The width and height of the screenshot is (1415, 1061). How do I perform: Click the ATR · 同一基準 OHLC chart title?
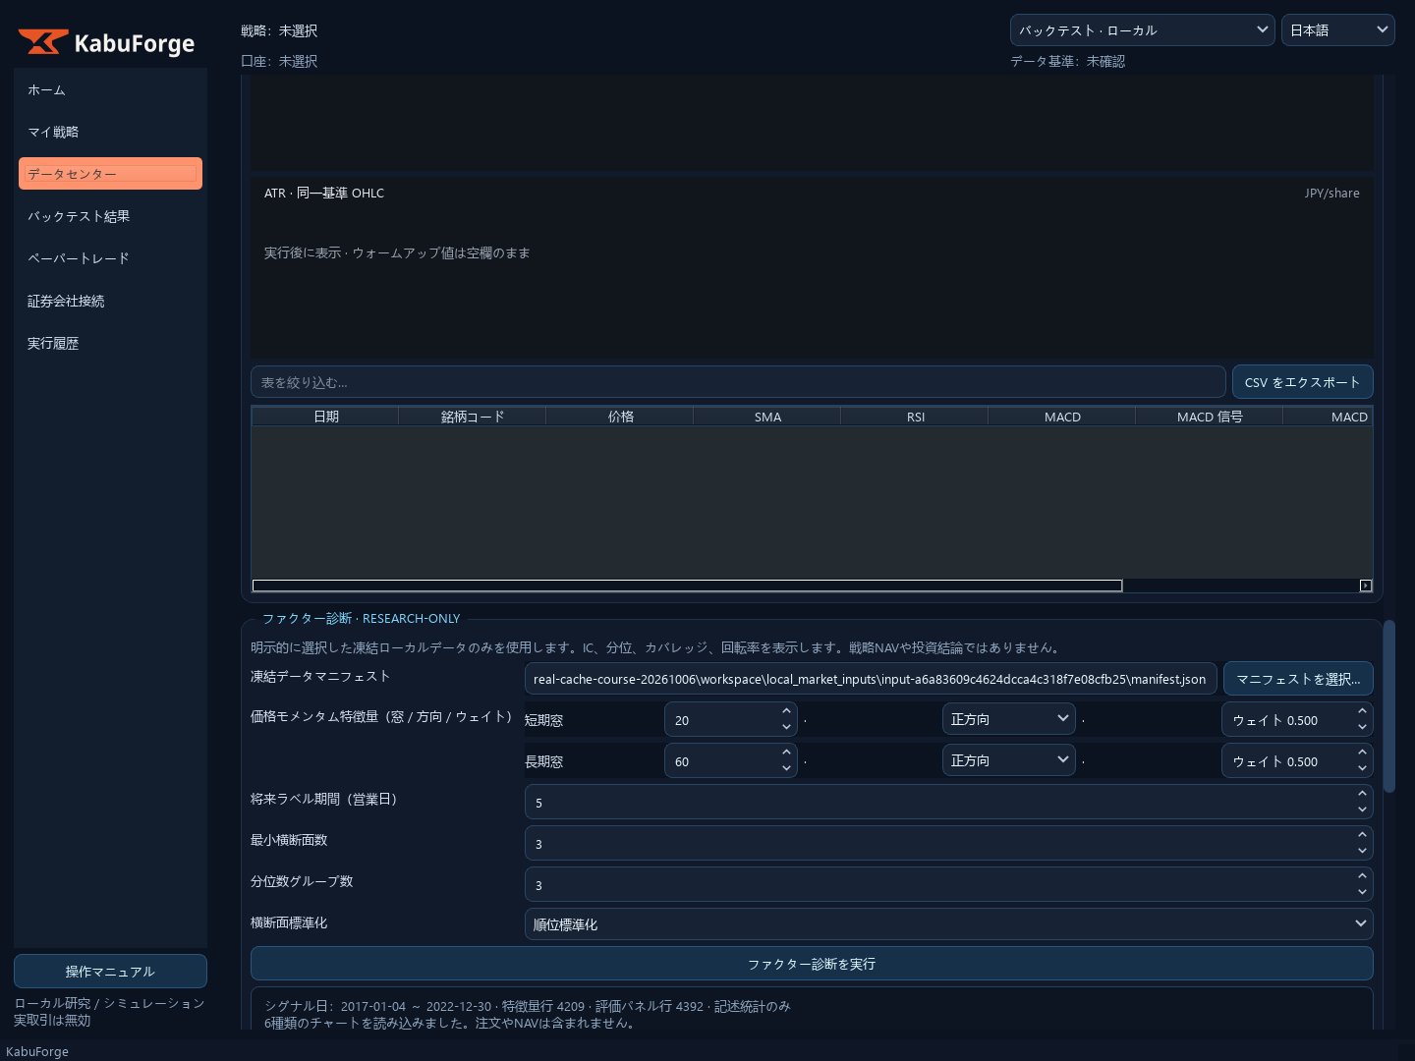(x=324, y=193)
